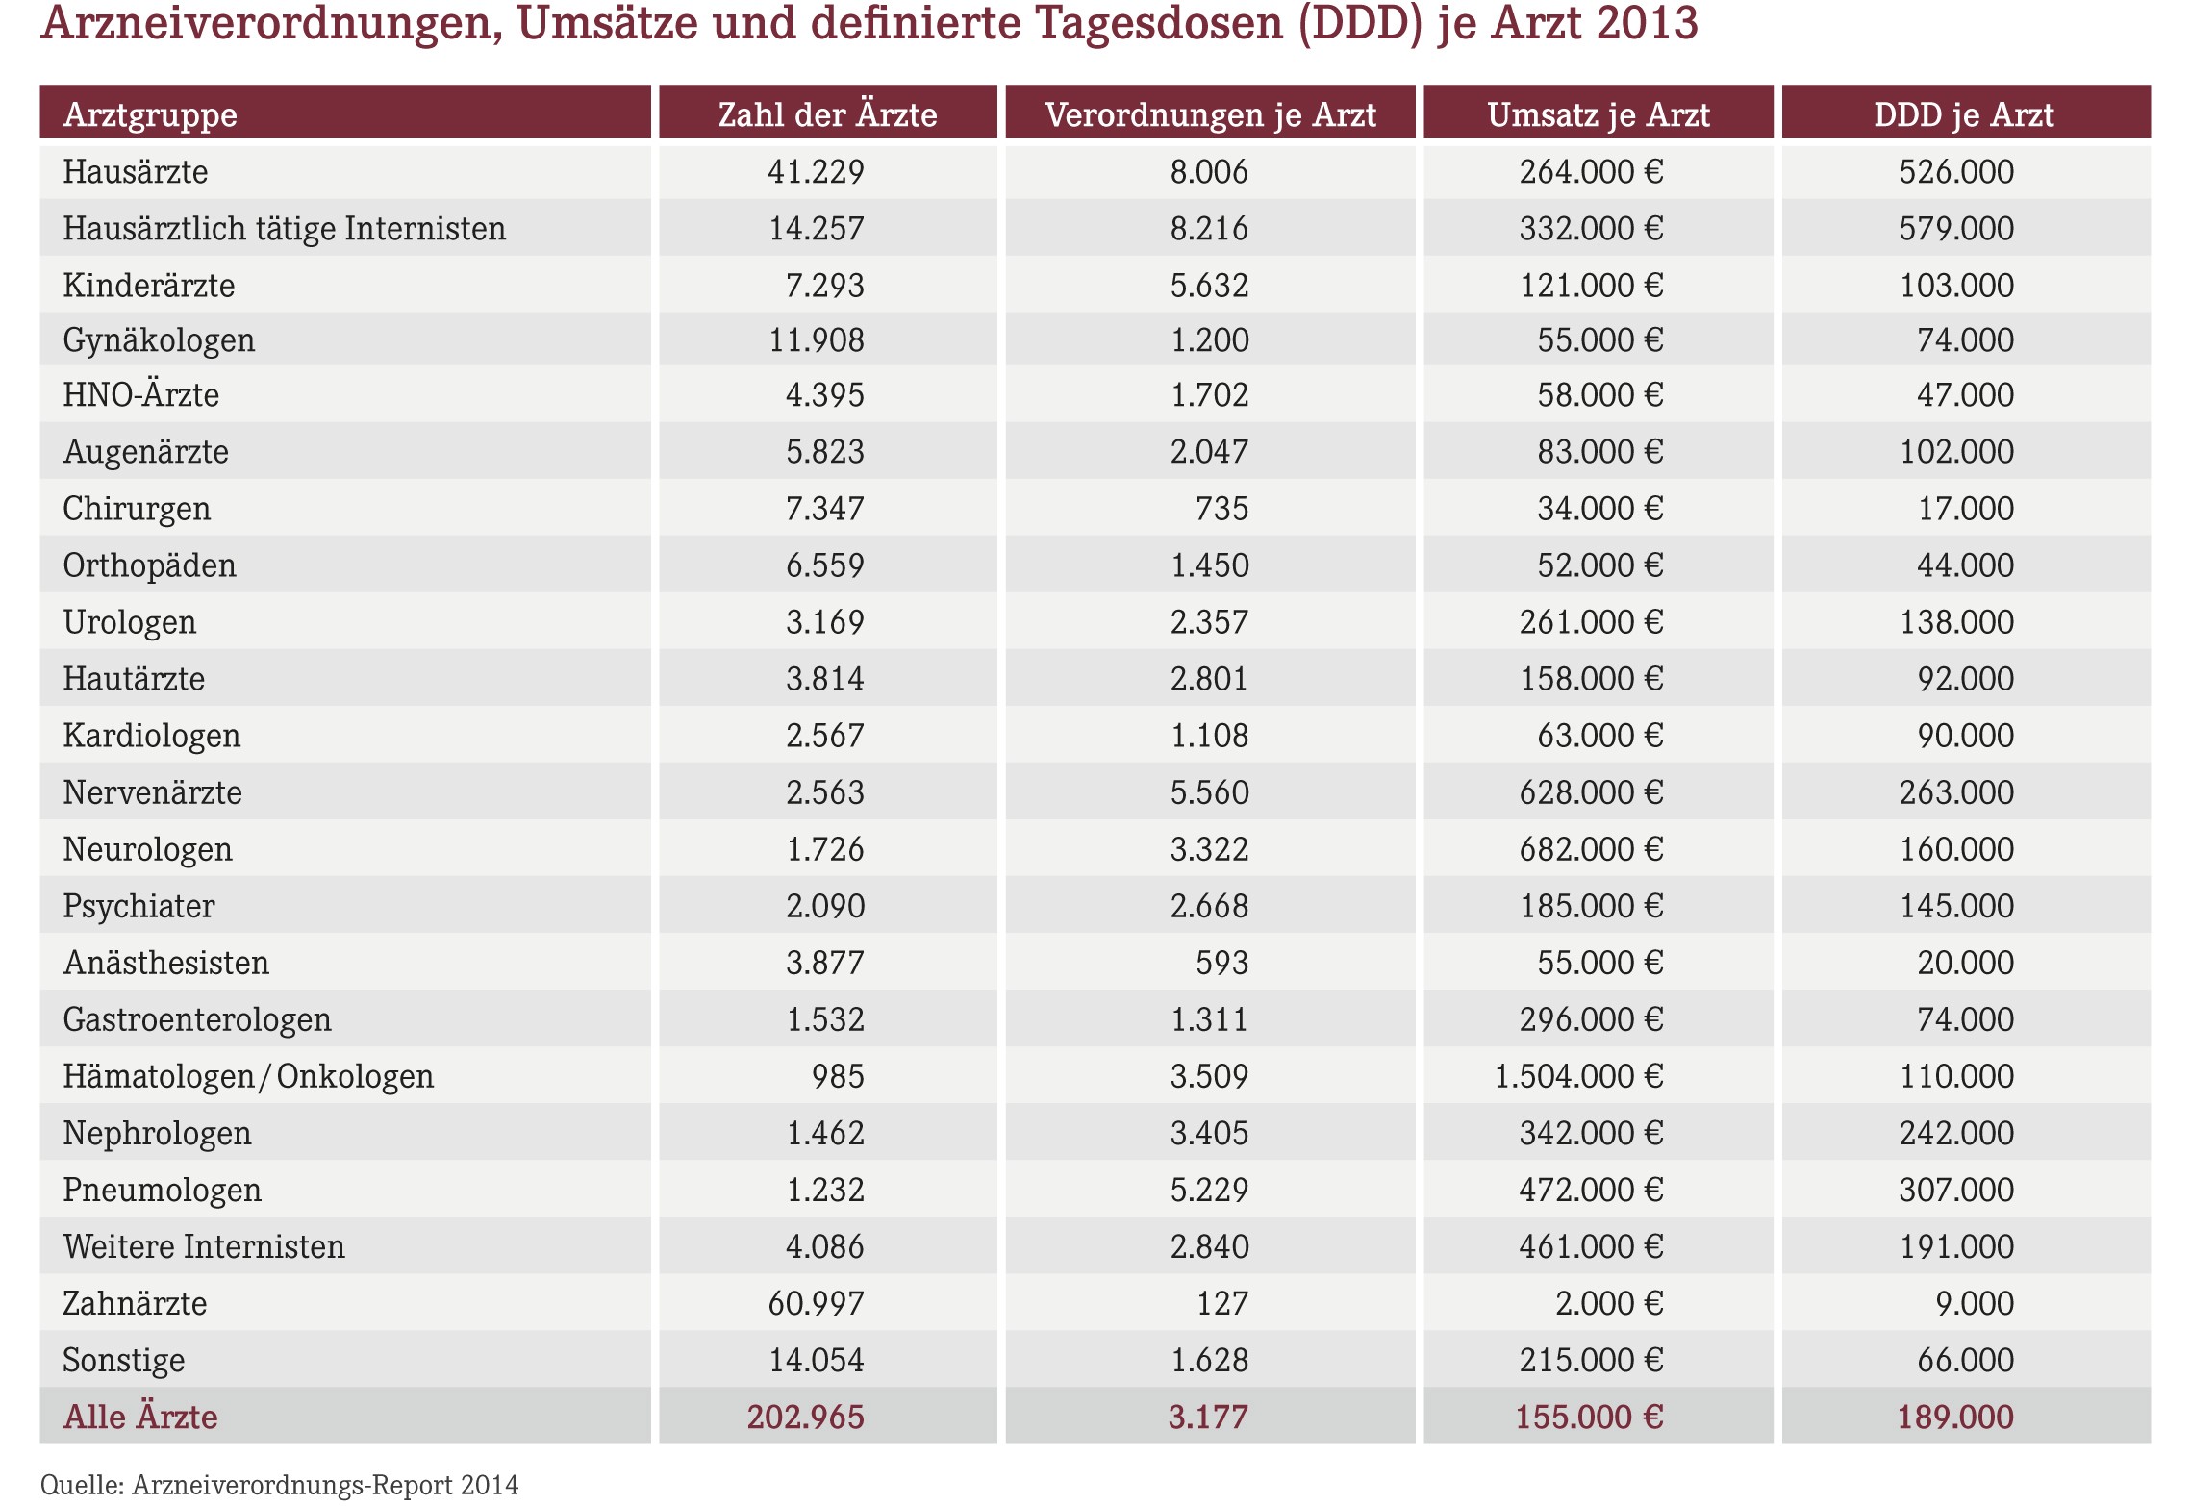
Task: Click the Verordnungen value 1.108
Action: [x=1209, y=736]
